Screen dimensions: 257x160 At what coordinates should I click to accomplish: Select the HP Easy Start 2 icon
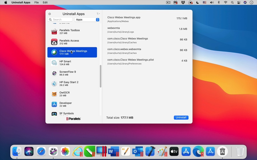[x=54, y=84]
